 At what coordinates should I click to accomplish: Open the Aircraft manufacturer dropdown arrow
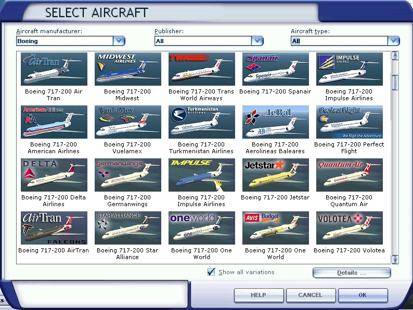(119, 41)
